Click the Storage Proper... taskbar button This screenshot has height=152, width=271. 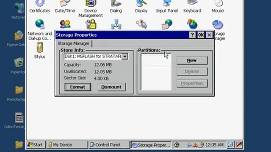[x=151, y=145]
